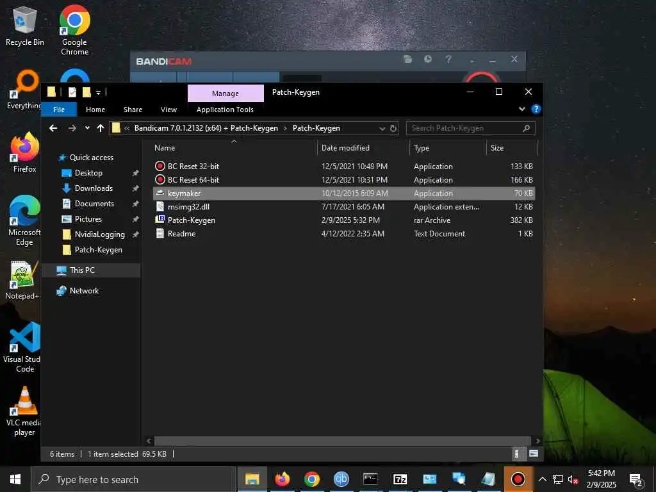
Task: Show hidden system tray icons
Action: [542, 479]
